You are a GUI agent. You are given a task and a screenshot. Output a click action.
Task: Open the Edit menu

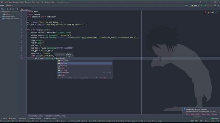tap(6, 2)
